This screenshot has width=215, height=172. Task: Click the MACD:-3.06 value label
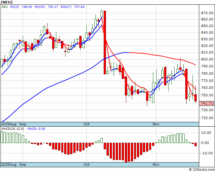[36, 129]
